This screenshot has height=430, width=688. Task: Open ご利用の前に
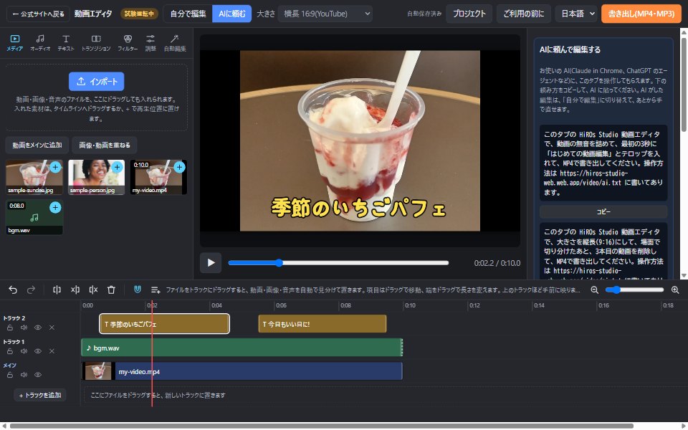(x=523, y=14)
